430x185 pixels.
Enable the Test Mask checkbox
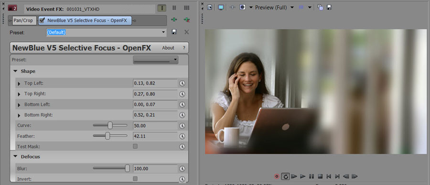[x=135, y=146]
